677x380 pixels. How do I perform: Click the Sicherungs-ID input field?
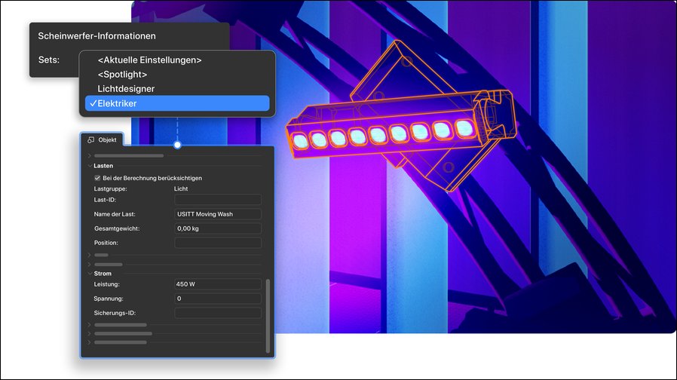click(218, 313)
